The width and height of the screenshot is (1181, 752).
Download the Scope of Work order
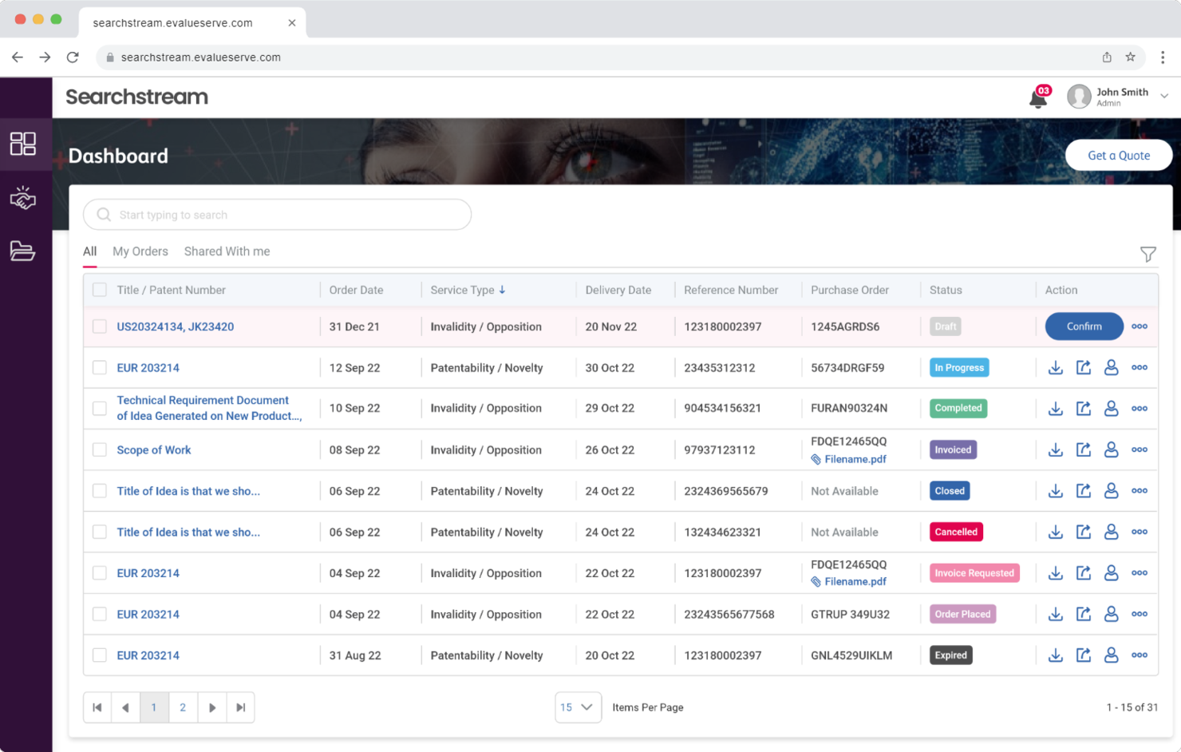[x=1055, y=450]
